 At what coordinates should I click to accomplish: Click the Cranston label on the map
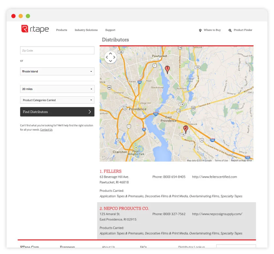click(x=120, y=152)
